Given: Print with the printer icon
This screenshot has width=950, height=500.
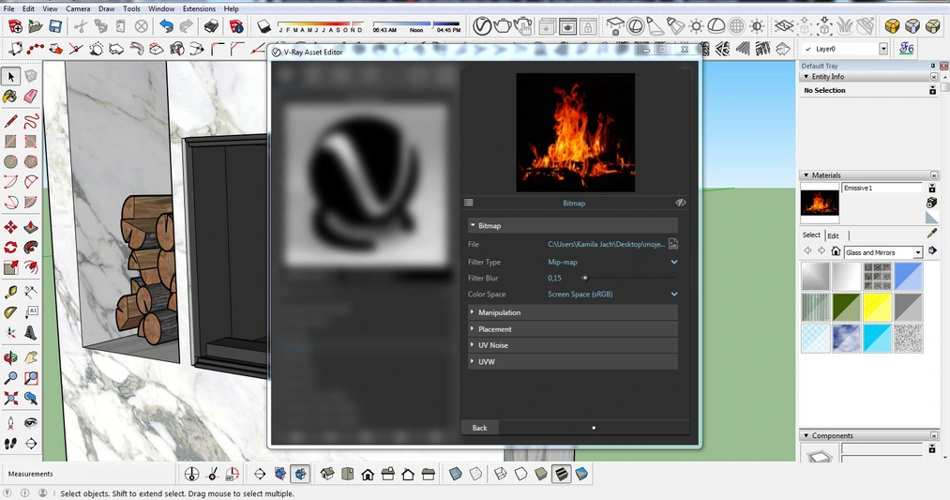Looking at the screenshot, I should click(211, 26).
